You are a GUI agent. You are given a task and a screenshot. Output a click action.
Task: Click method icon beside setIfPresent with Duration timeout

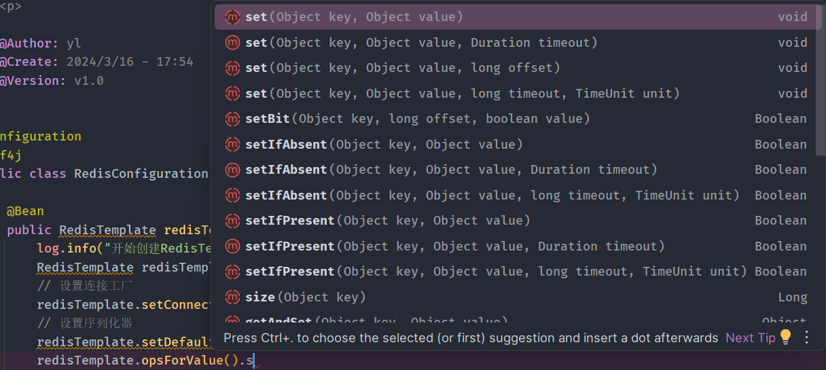point(232,246)
